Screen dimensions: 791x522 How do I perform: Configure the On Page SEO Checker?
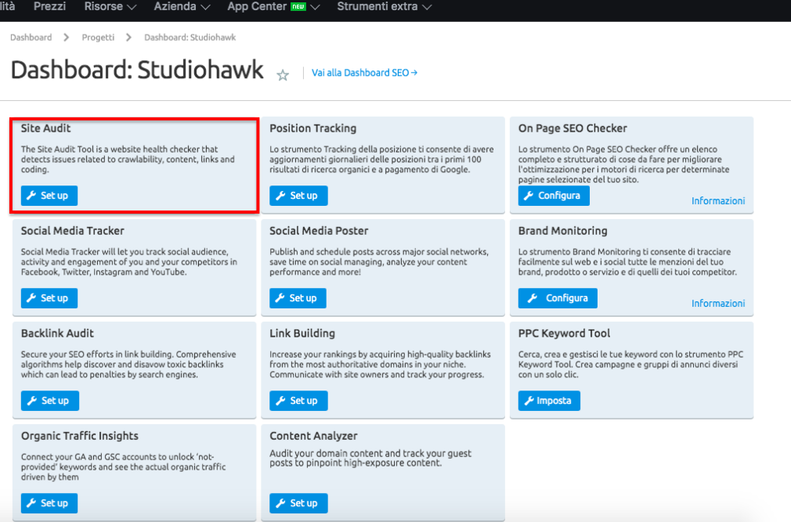554,196
